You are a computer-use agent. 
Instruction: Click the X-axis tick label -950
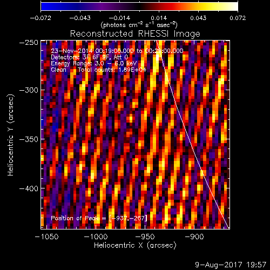coord(145,237)
